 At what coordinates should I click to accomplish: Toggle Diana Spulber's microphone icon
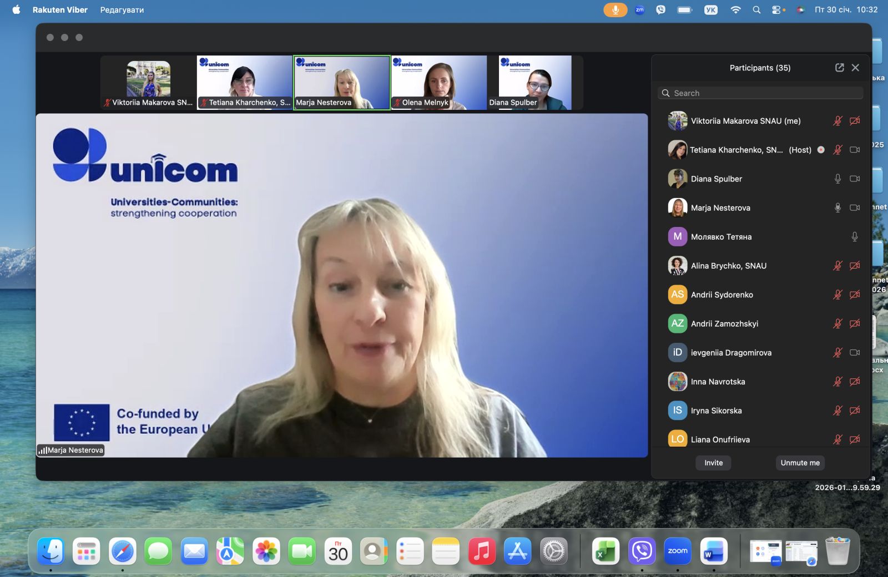(x=837, y=179)
